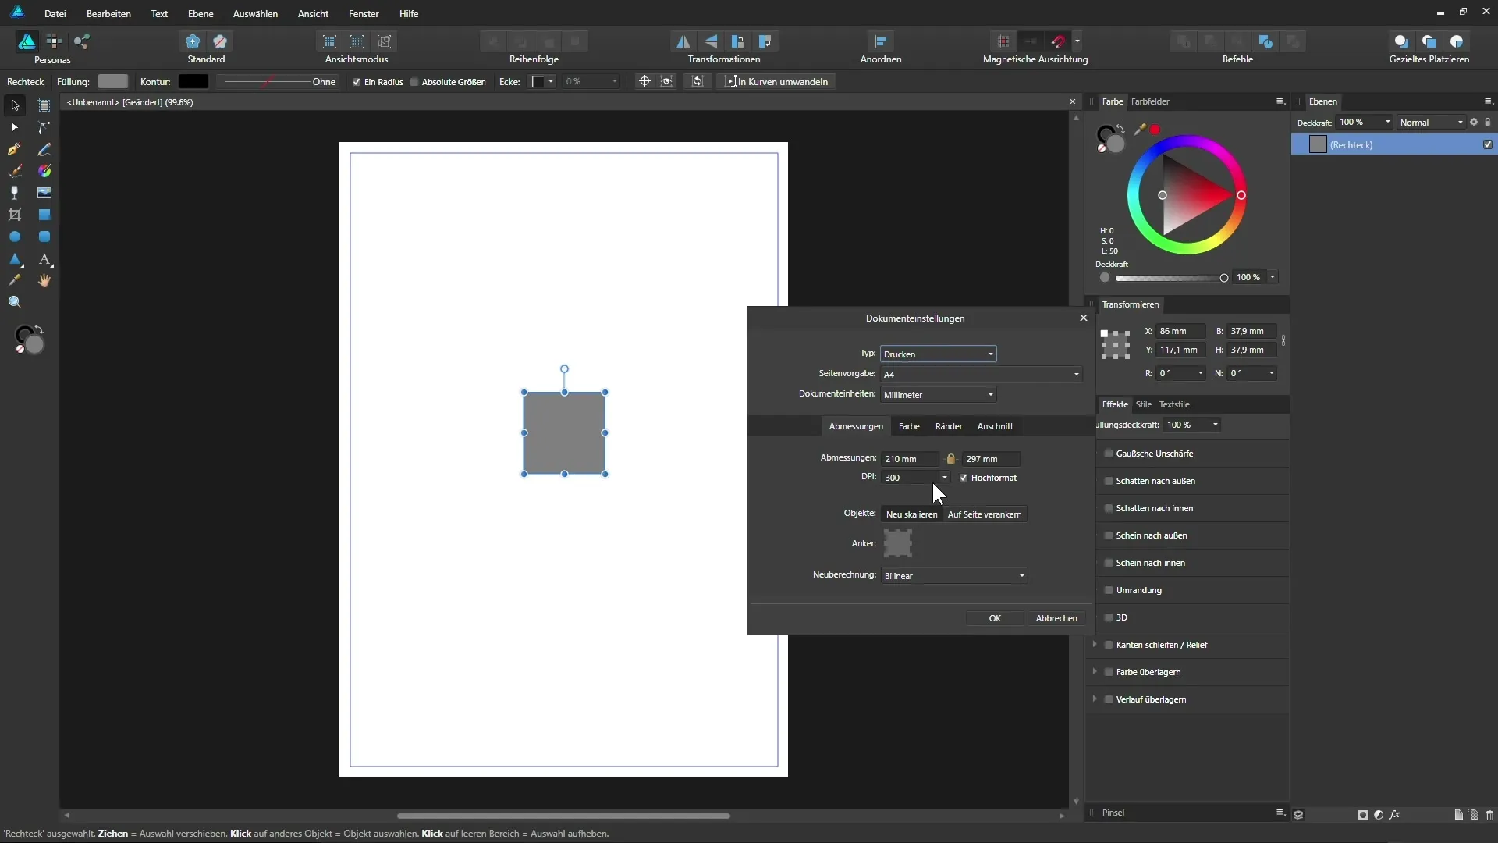Open the Ecke corner type dropdown
This screenshot has width=1498, height=843.
click(x=543, y=82)
